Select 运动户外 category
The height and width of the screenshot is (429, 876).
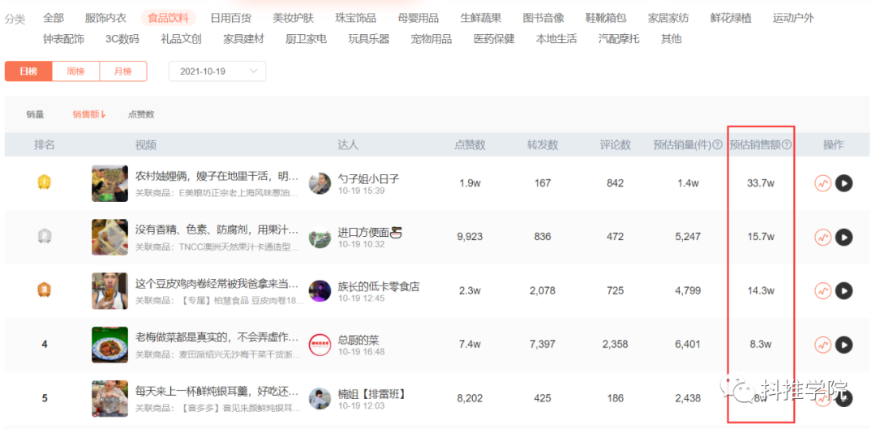(794, 18)
